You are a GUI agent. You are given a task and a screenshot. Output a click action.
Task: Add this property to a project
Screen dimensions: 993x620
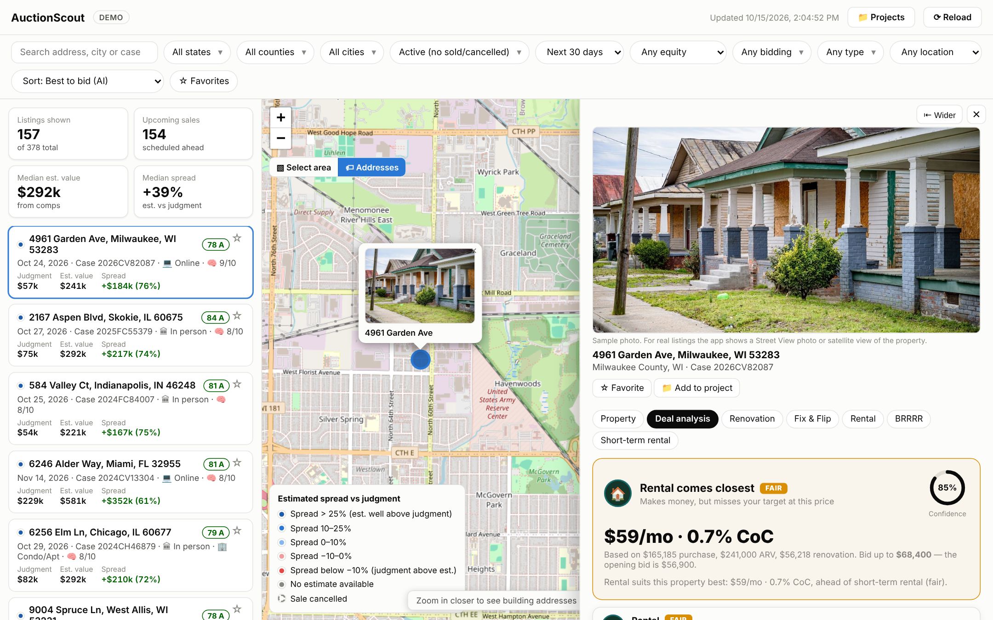coord(697,388)
